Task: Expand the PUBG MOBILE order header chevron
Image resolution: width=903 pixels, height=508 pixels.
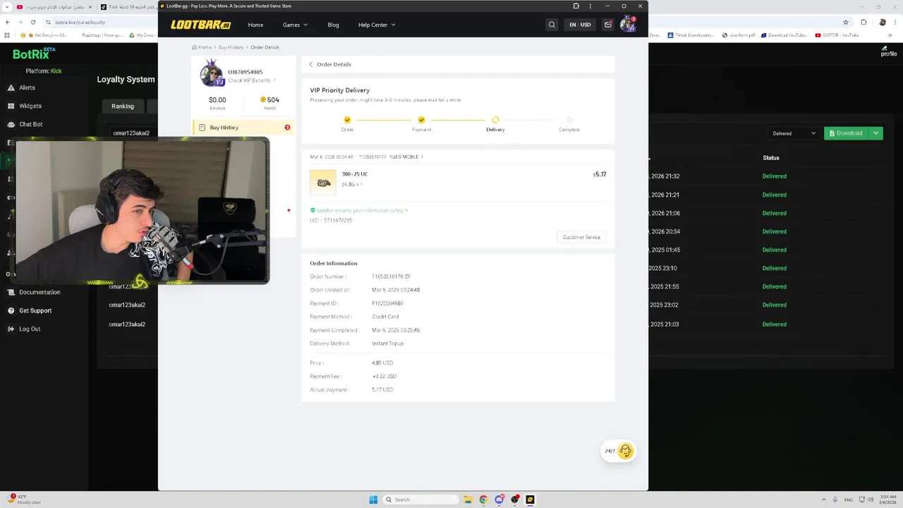Action: click(x=422, y=157)
